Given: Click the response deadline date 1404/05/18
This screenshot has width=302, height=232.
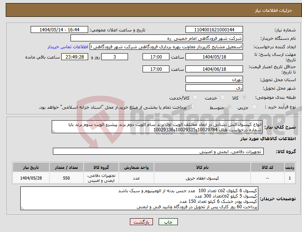Looking at the screenshot, I should tap(214, 57).
